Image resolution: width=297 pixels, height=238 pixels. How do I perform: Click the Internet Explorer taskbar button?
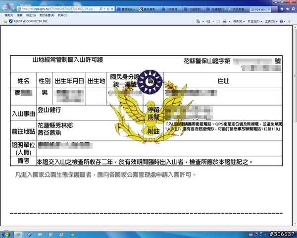(x=18, y=235)
